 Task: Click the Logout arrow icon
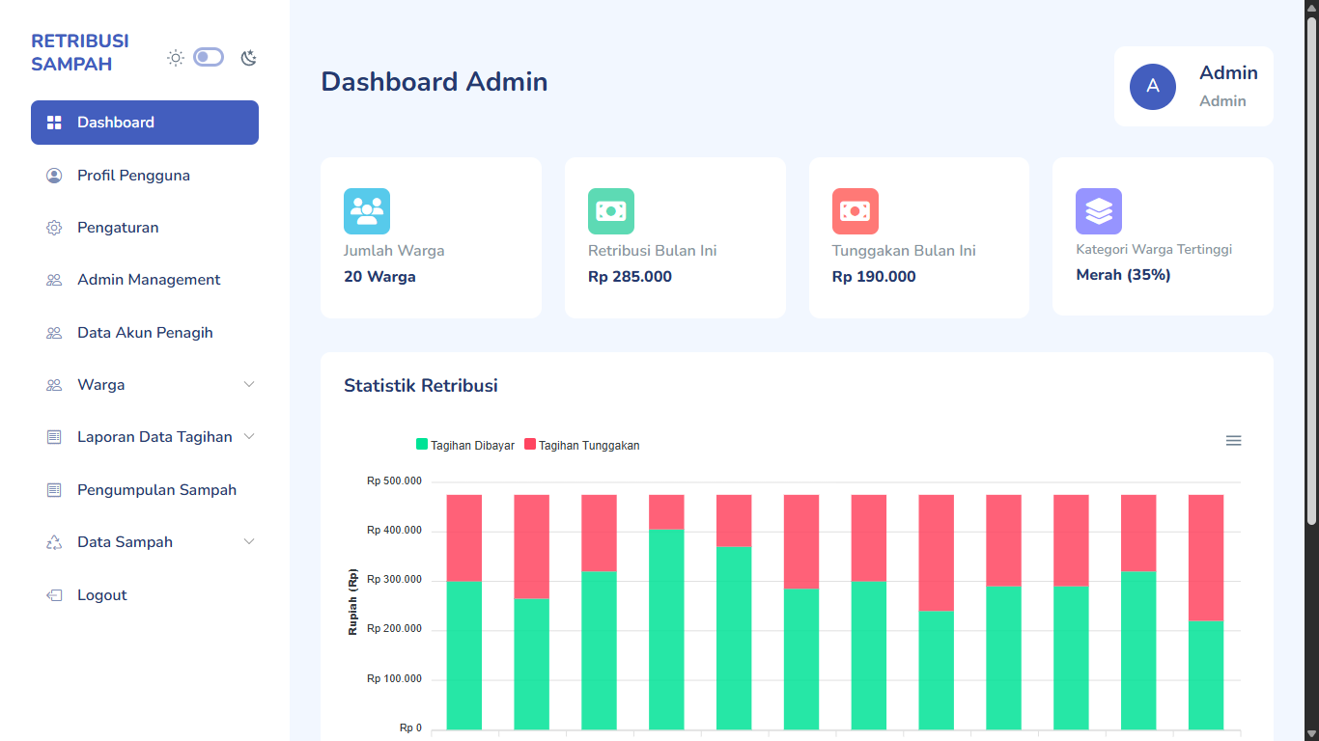coord(54,595)
